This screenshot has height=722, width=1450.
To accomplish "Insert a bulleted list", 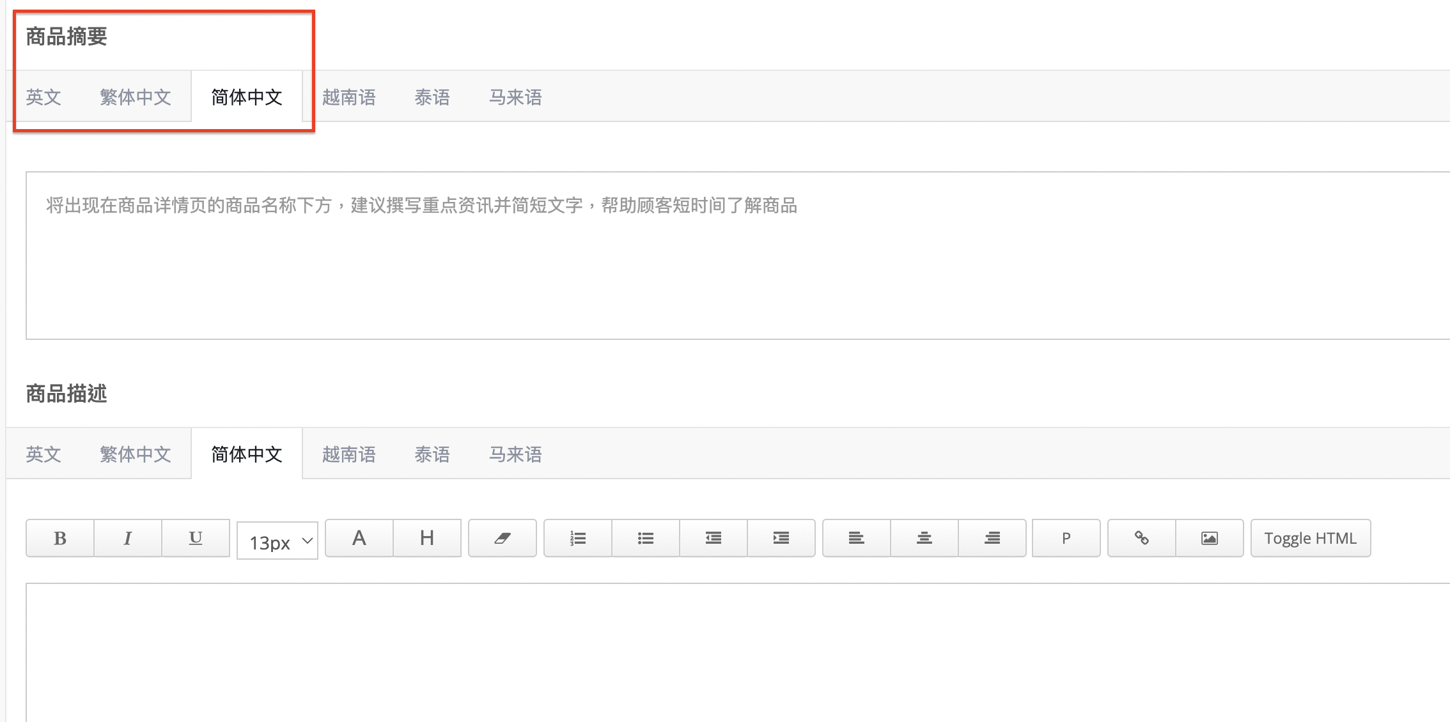I will tap(646, 538).
